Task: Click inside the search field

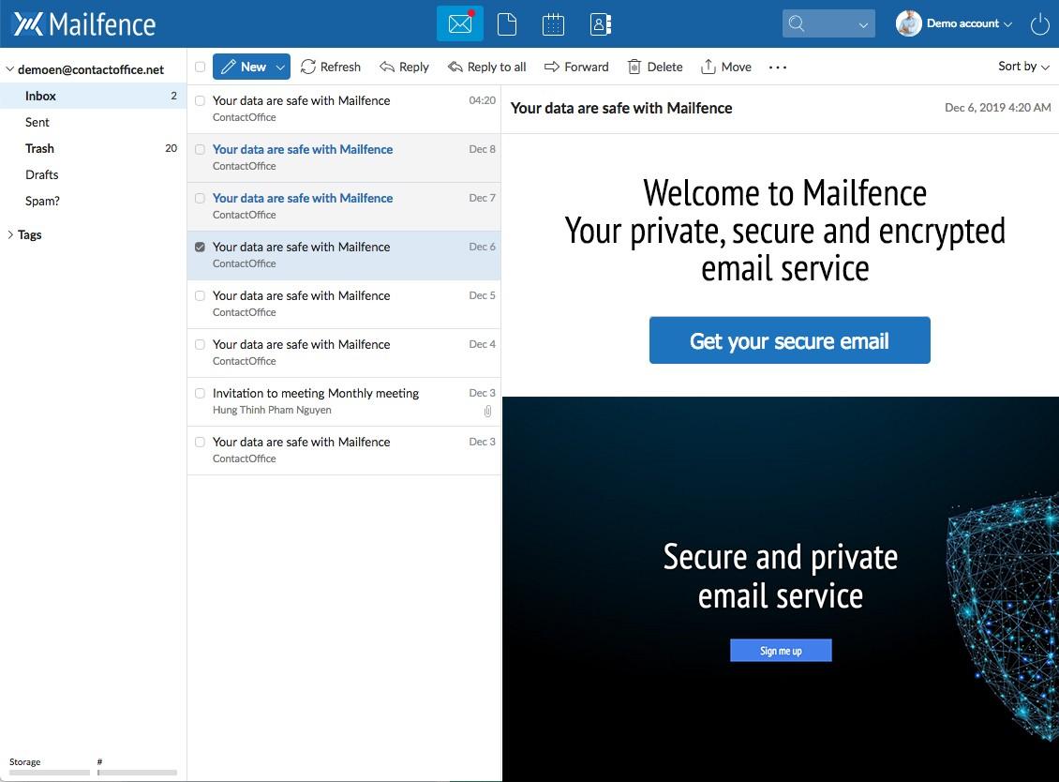Action: [x=828, y=23]
